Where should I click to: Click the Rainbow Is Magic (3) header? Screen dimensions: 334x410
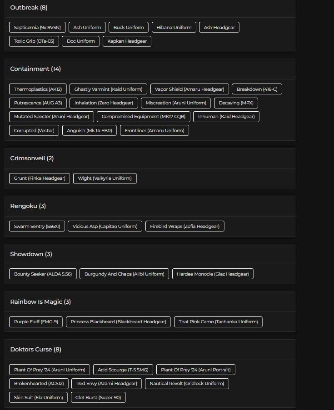click(40, 302)
